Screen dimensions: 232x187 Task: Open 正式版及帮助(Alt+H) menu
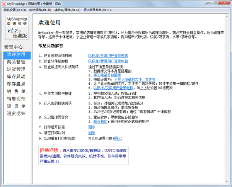pos(97,10)
